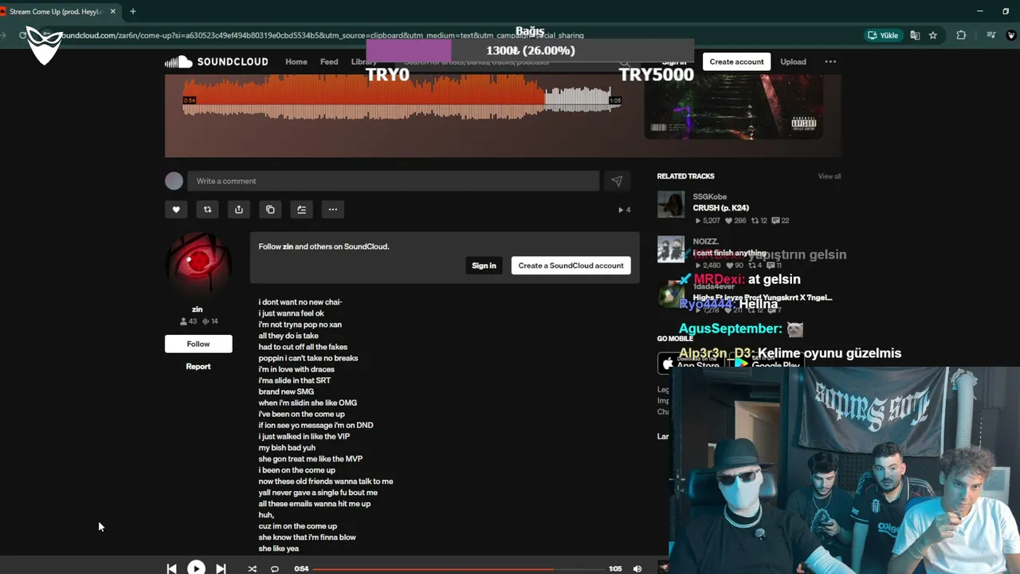Click Sign in in the follow prompt
Viewport: 1020px width, 574px height.
pyautogui.click(x=484, y=265)
